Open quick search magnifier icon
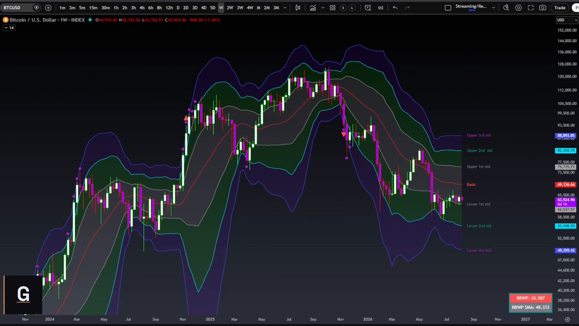Image resolution: width=579 pixels, height=326 pixels. (x=506, y=8)
